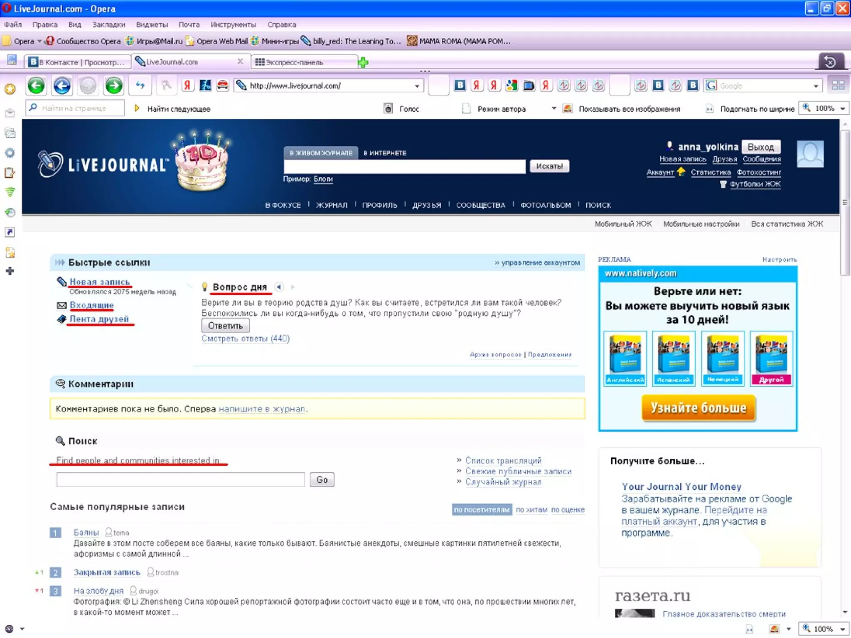Open the Google search engine dropdown

point(816,86)
